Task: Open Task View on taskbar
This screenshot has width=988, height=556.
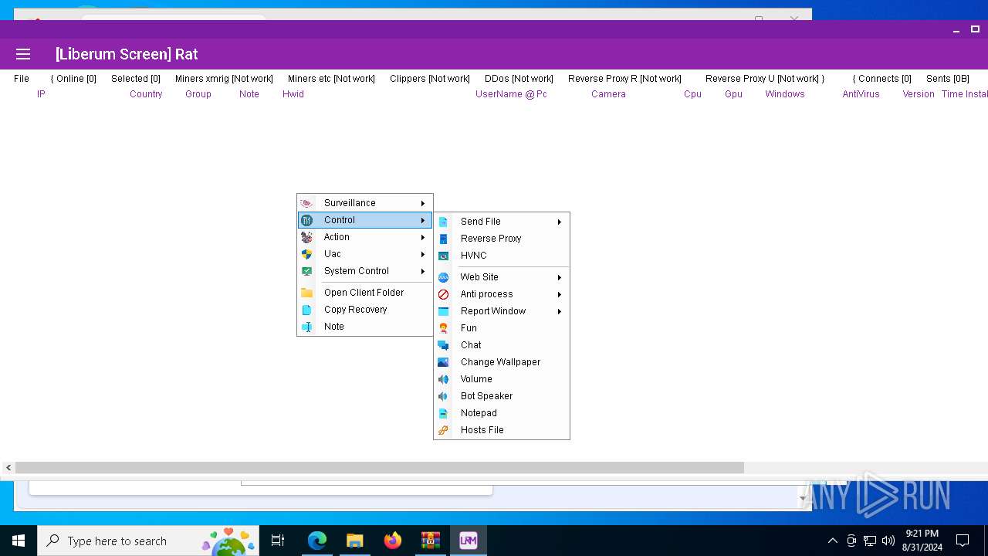Action: (x=278, y=541)
